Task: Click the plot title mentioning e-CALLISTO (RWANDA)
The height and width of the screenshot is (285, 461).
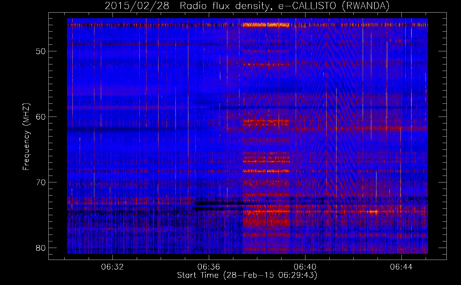Action: point(247,6)
